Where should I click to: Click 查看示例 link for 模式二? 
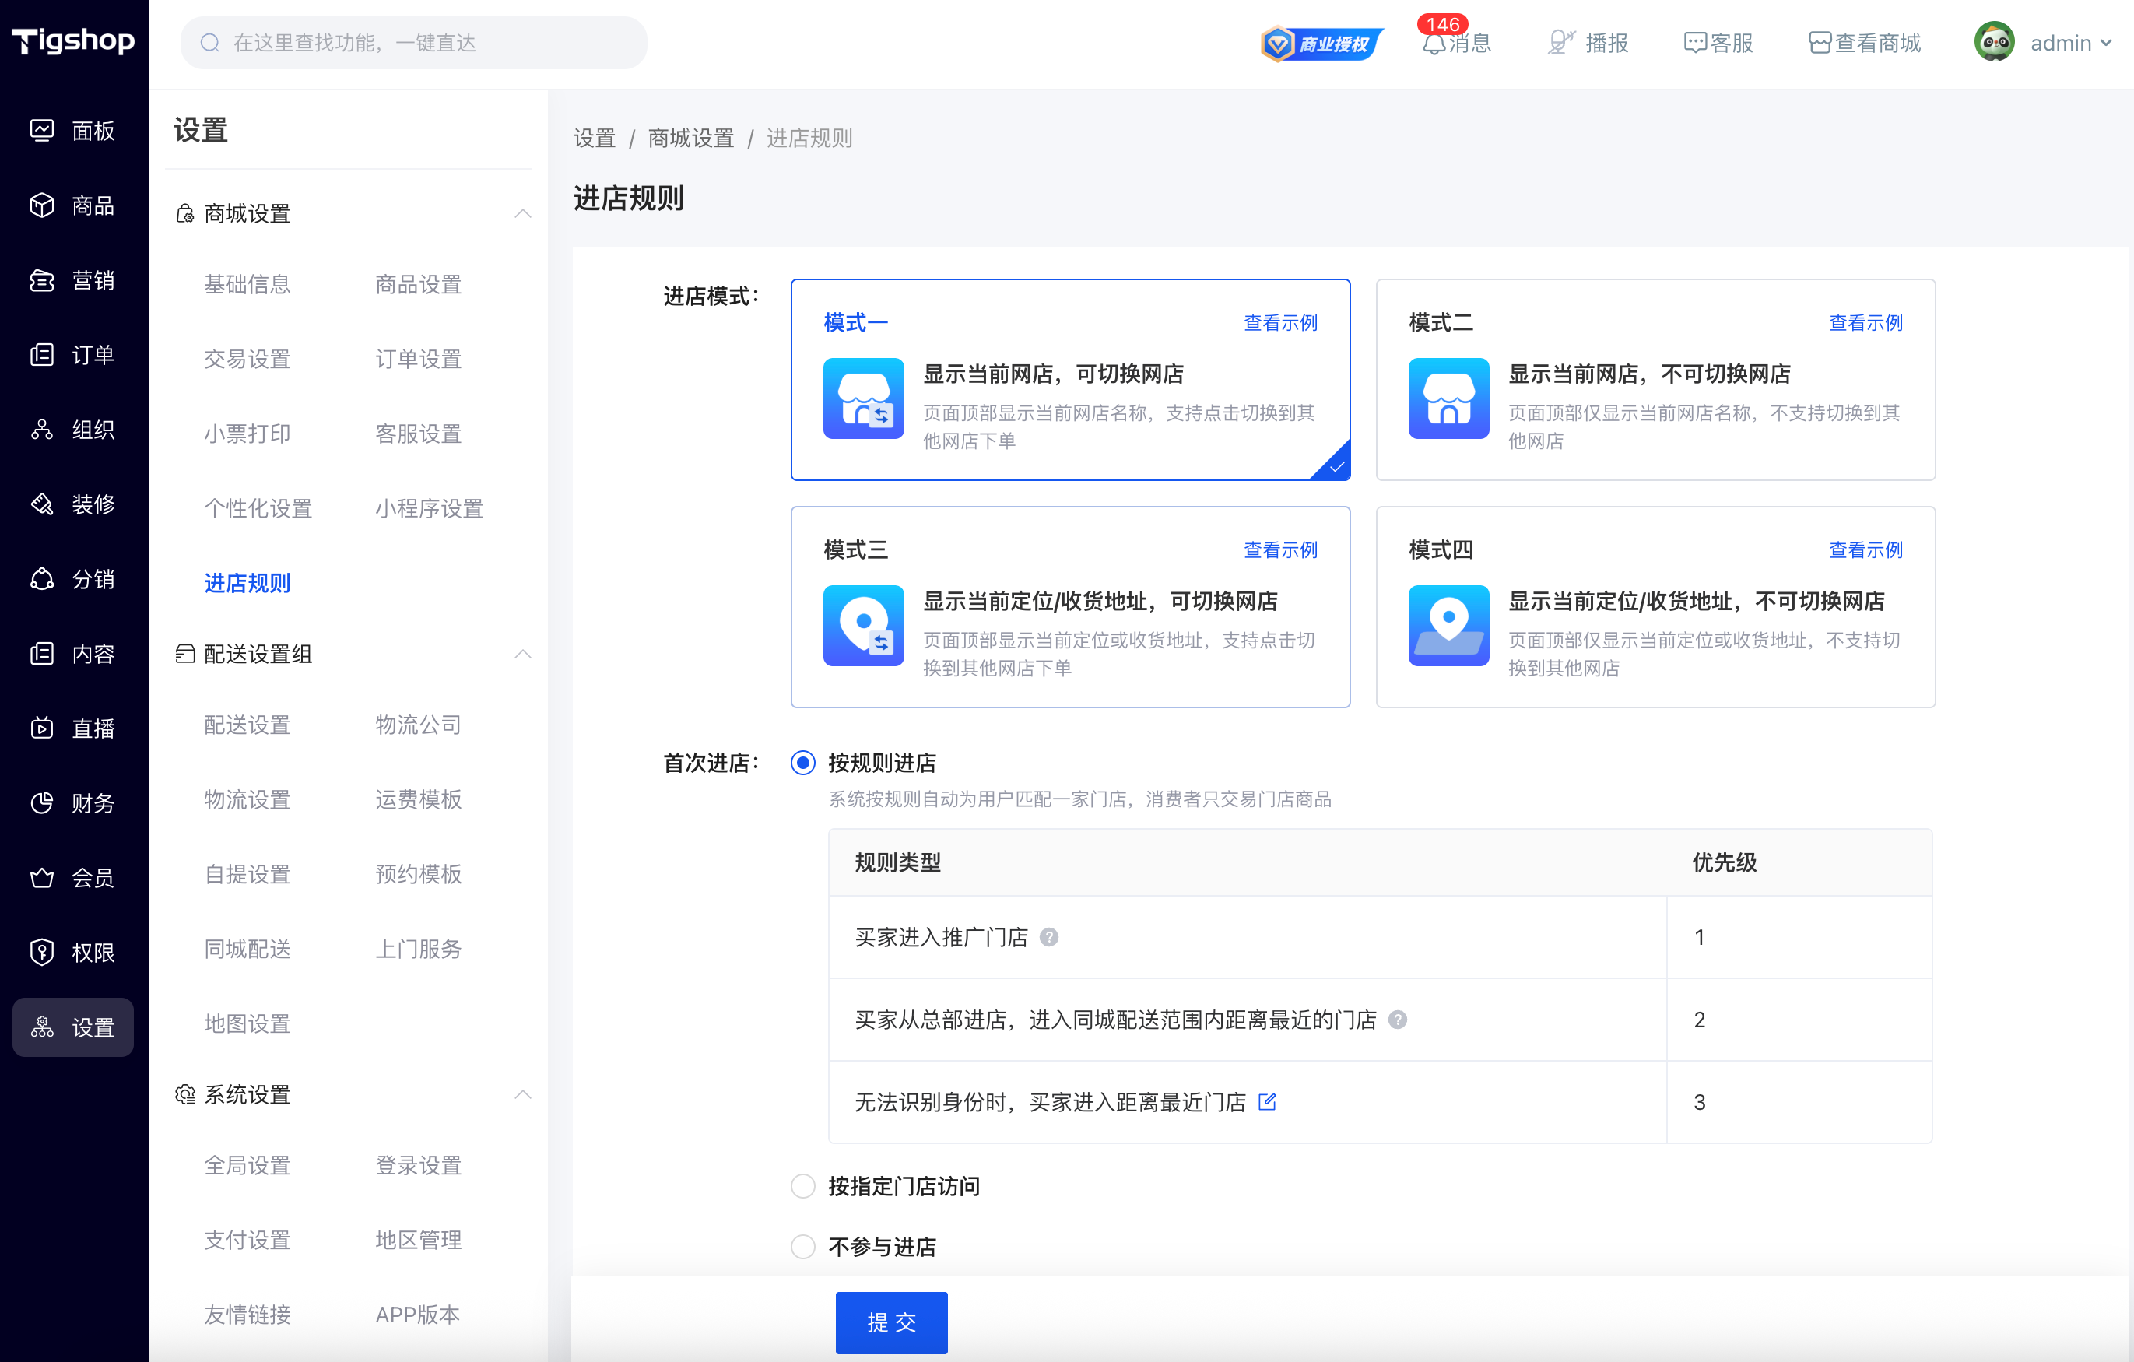(x=1865, y=322)
